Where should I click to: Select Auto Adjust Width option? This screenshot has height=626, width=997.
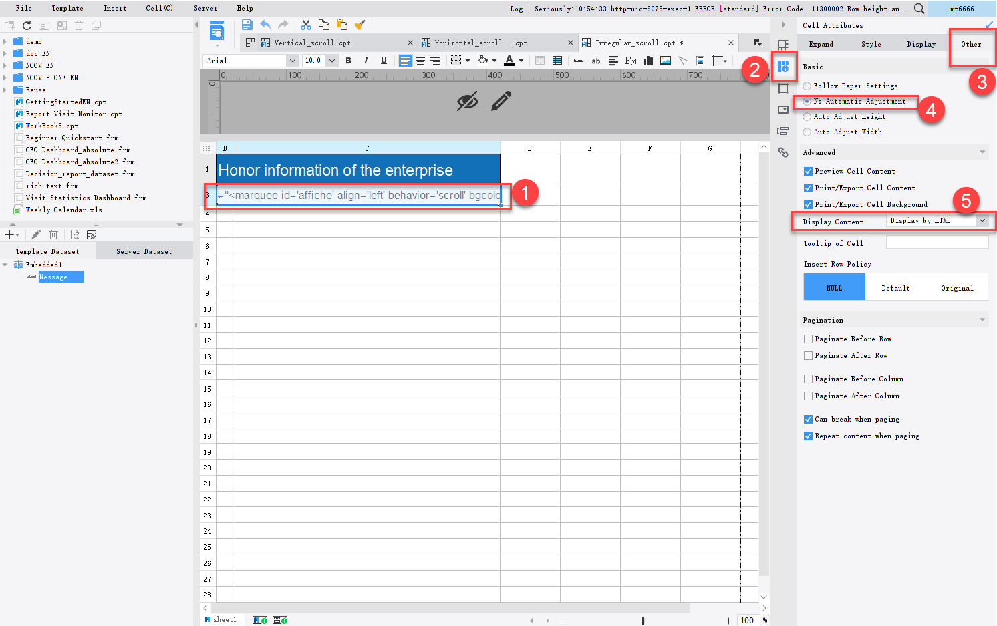pos(807,132)
